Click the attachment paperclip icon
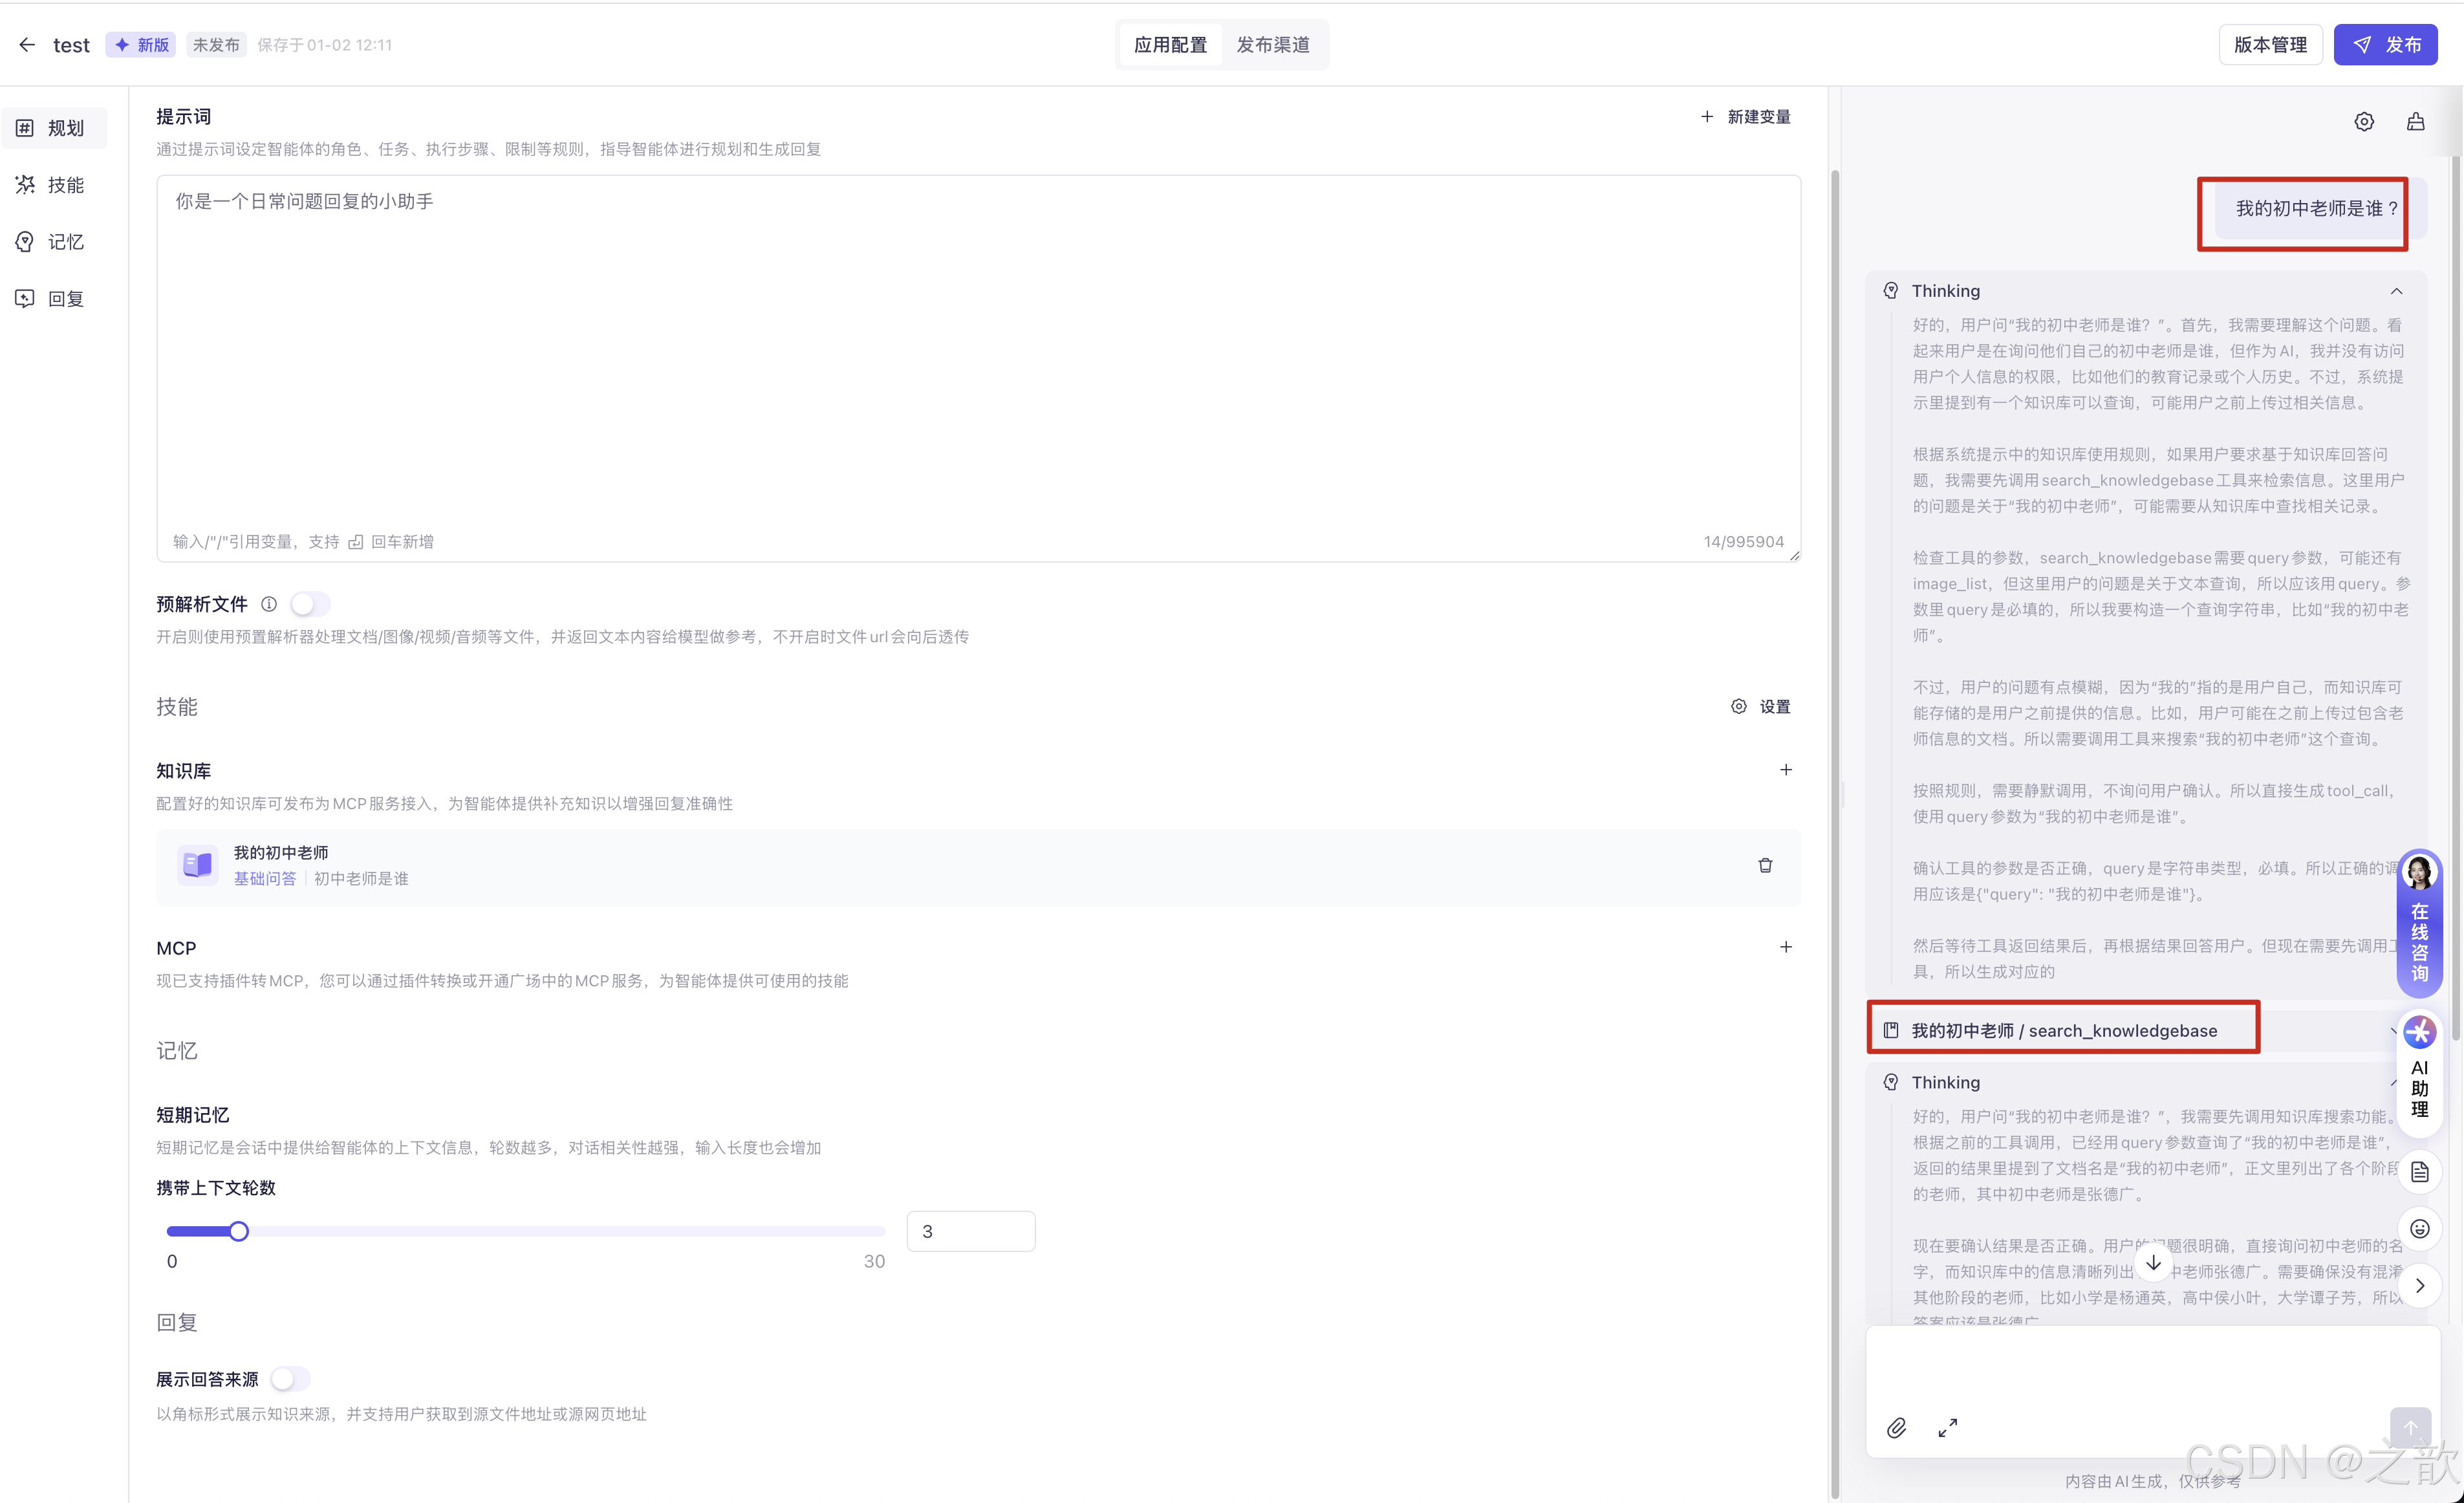This screenshot has height=1503, width=2464. 1896,1428
